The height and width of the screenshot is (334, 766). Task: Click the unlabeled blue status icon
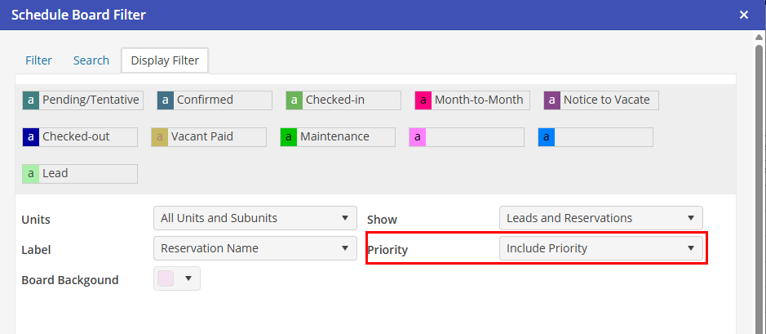click(x=547, y=137)
